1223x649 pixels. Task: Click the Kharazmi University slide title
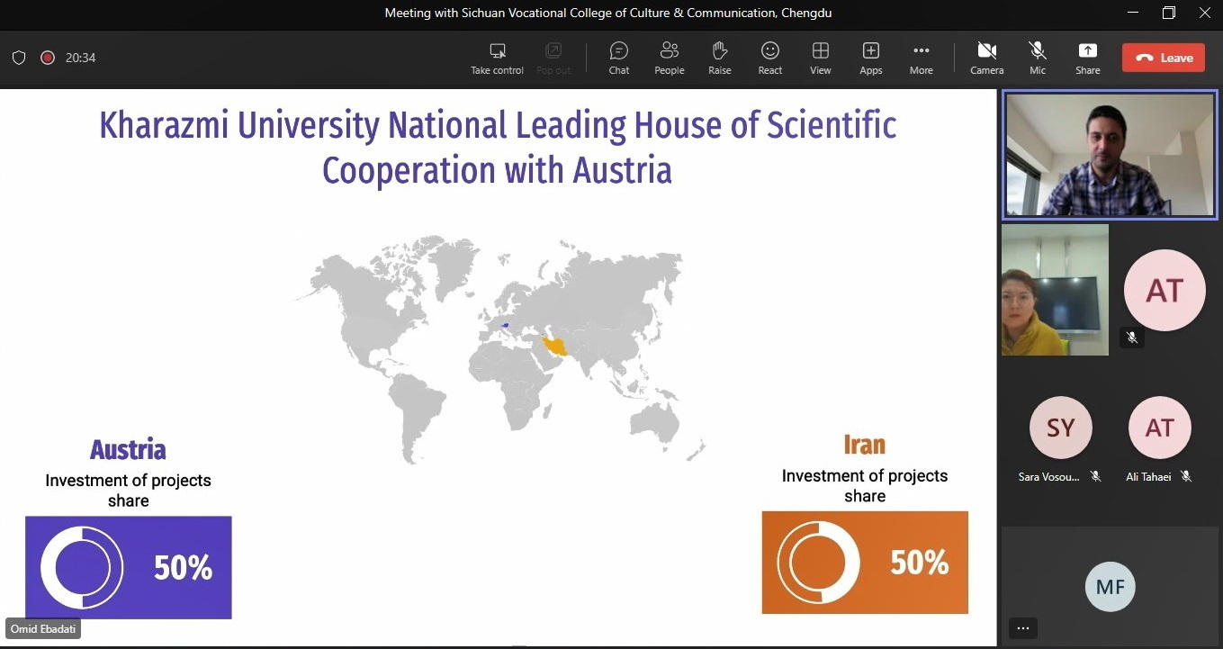coord(498,148)
